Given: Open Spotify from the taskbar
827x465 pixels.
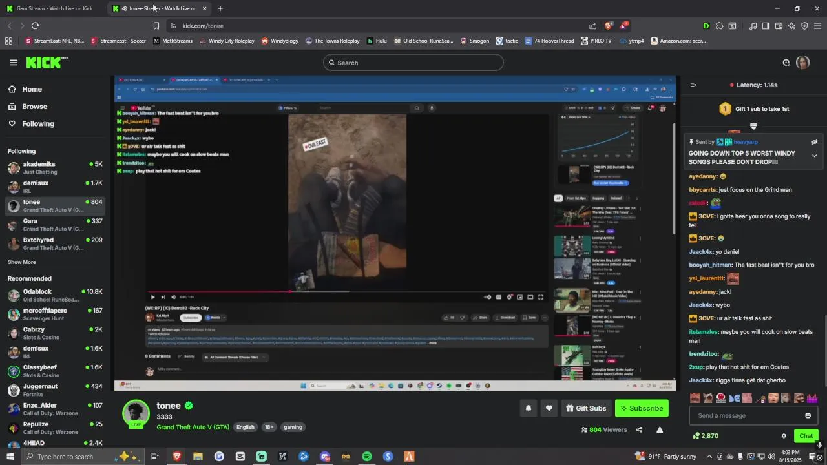Looking at the screenshot, I should pos(367,457).
